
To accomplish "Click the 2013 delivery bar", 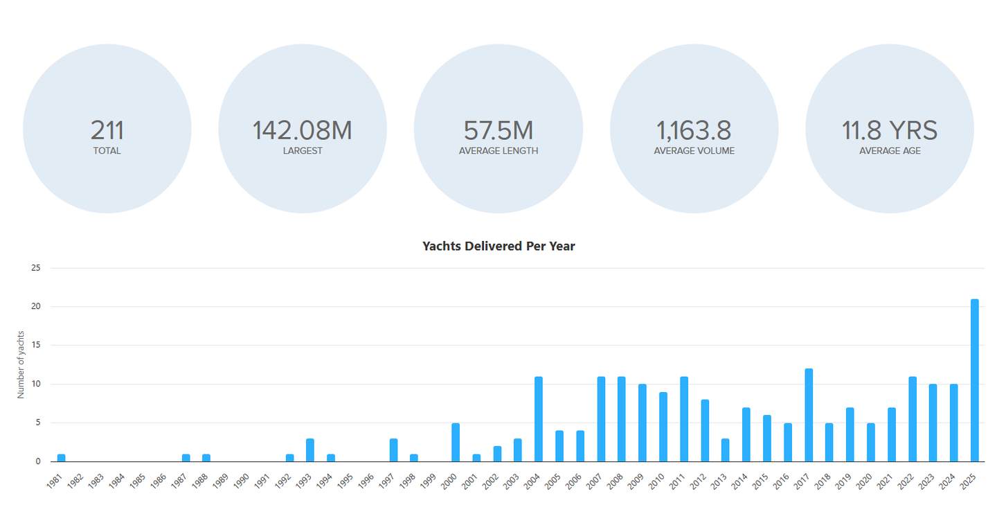I will [x=726, y=450].
